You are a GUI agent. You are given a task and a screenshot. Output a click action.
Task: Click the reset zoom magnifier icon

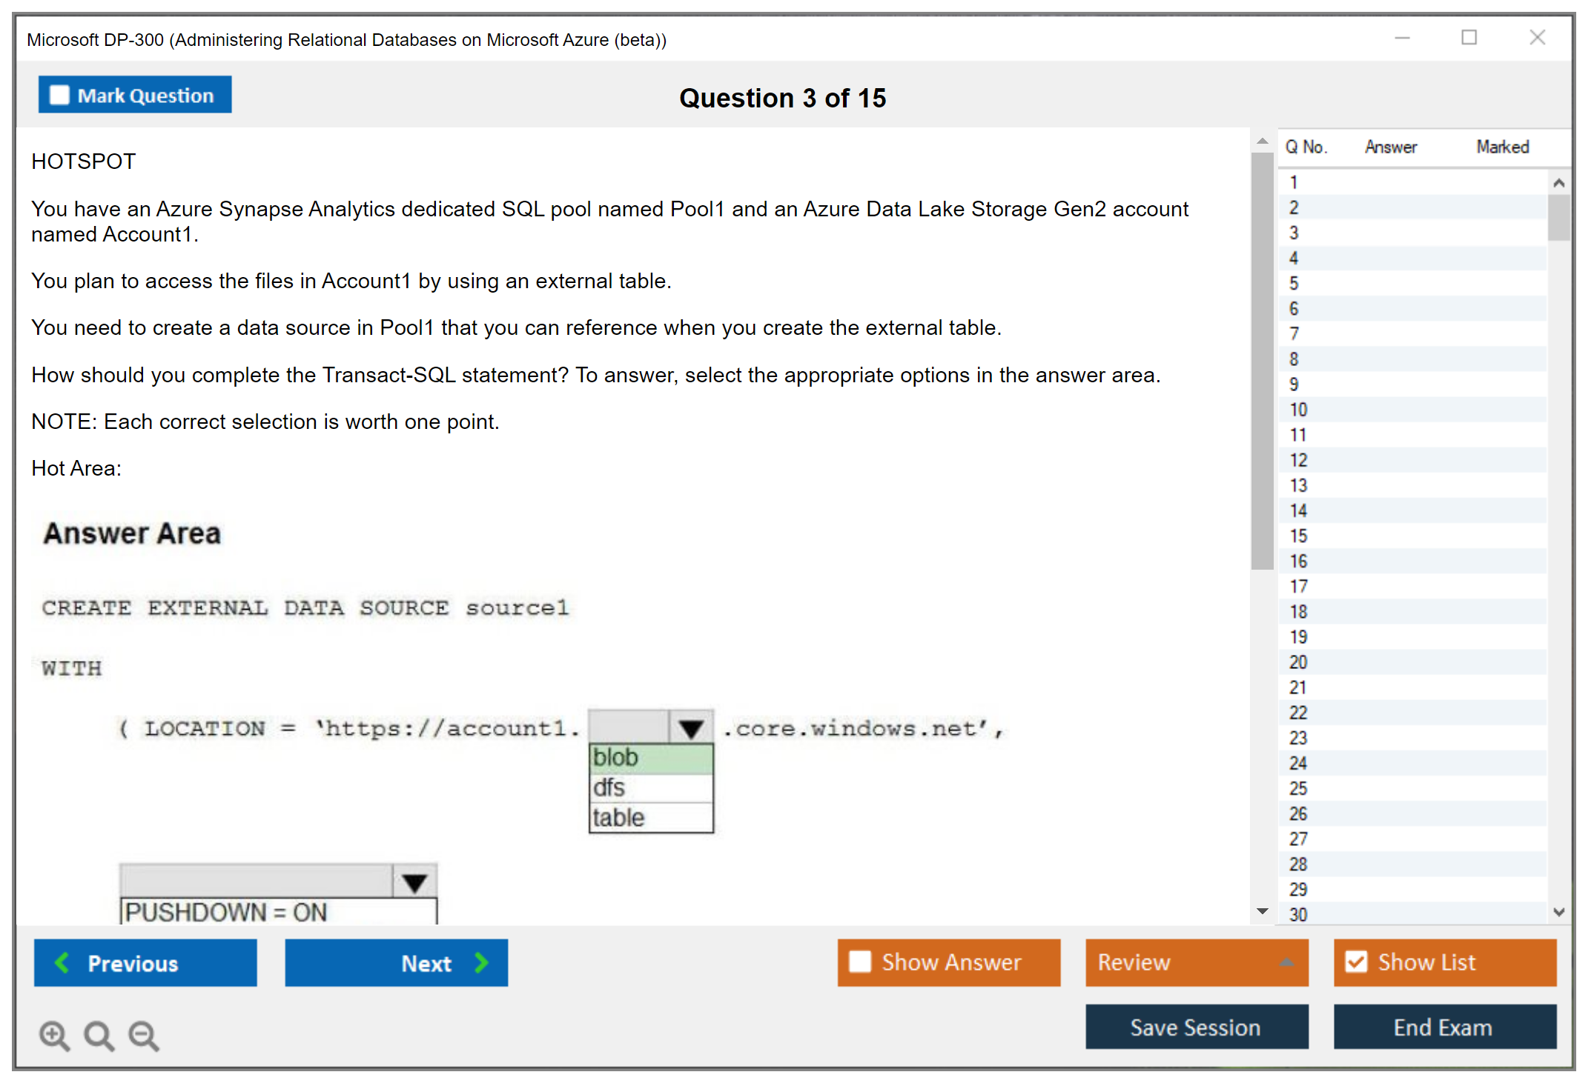[99, 1035]
